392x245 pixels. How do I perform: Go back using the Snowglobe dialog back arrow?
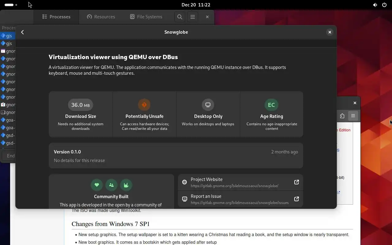[22, 32]
